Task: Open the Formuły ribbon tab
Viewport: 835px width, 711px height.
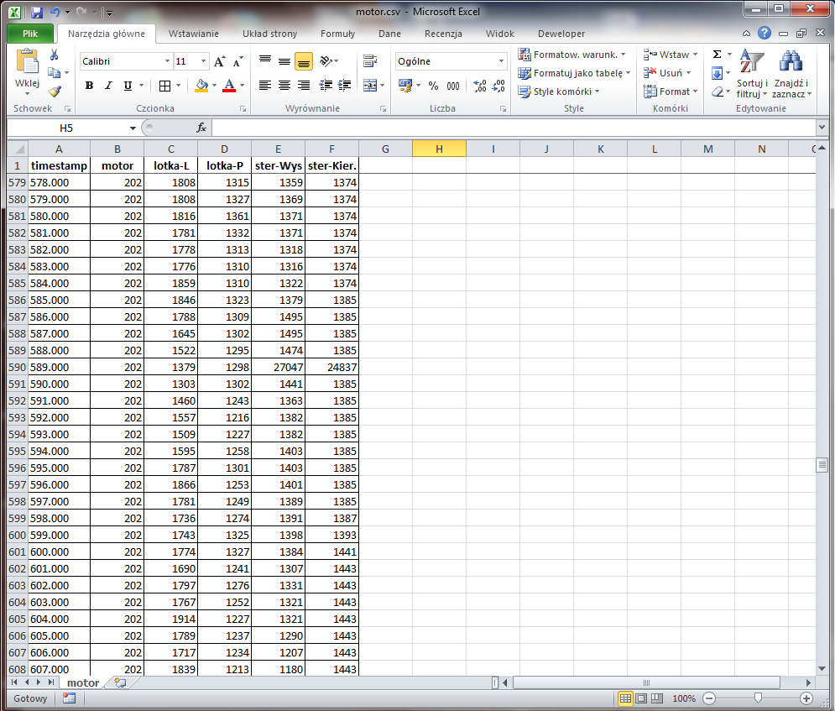Action: 337,34
